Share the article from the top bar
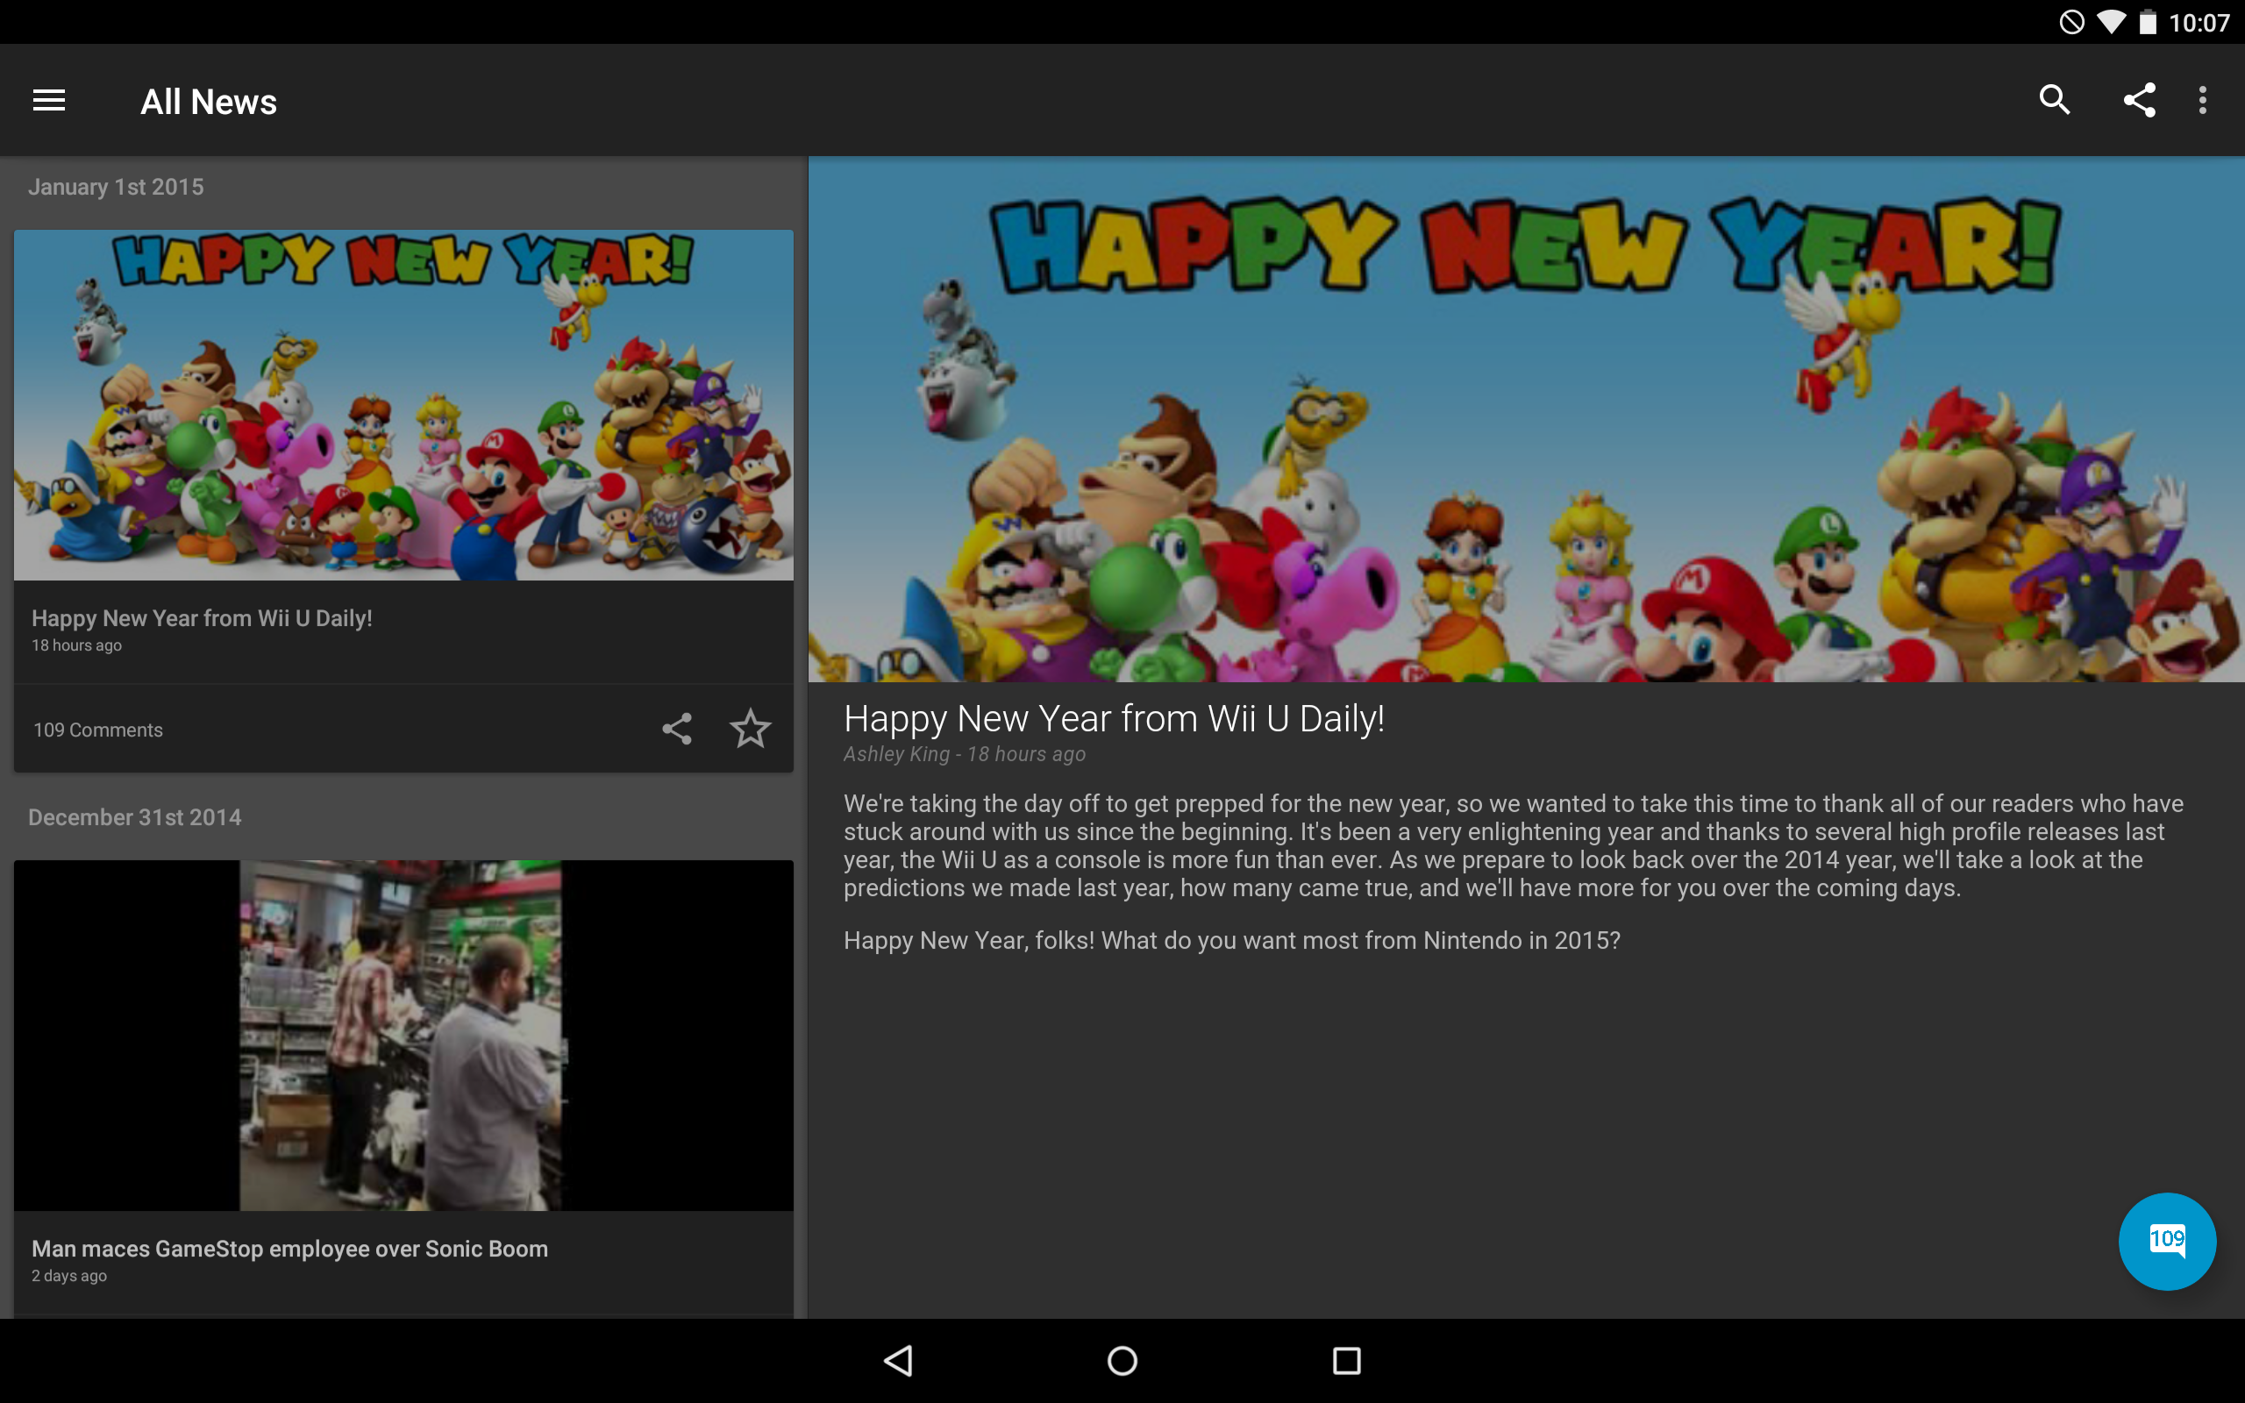The width and height of the screenshot is (2245, 1403). [x=2138, y=100]
